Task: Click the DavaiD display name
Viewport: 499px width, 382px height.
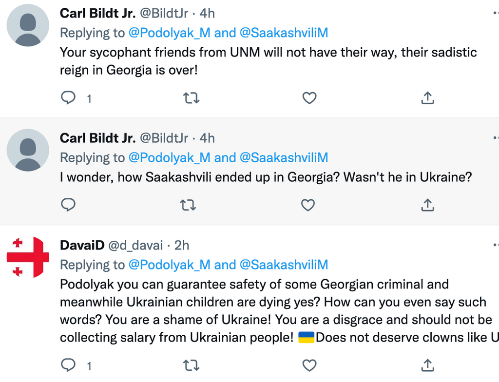Action: coord(82,245)
